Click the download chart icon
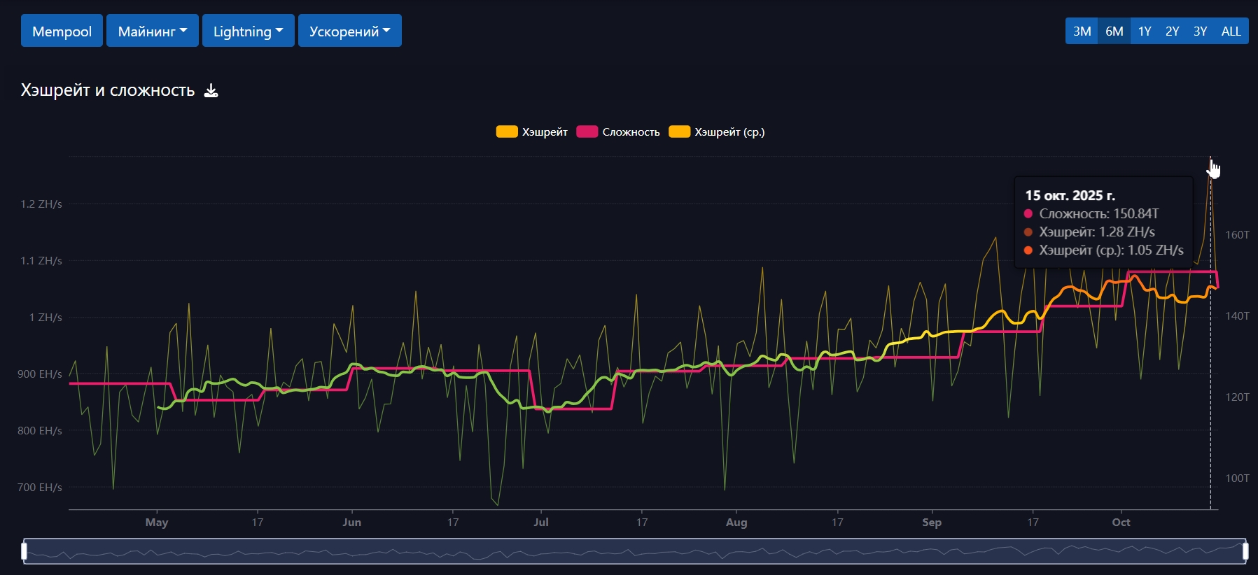 point(211,91)
